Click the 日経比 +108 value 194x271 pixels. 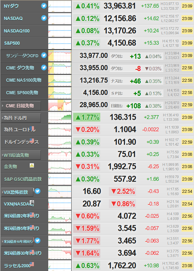pyautogui.click(x=134, y=106)
